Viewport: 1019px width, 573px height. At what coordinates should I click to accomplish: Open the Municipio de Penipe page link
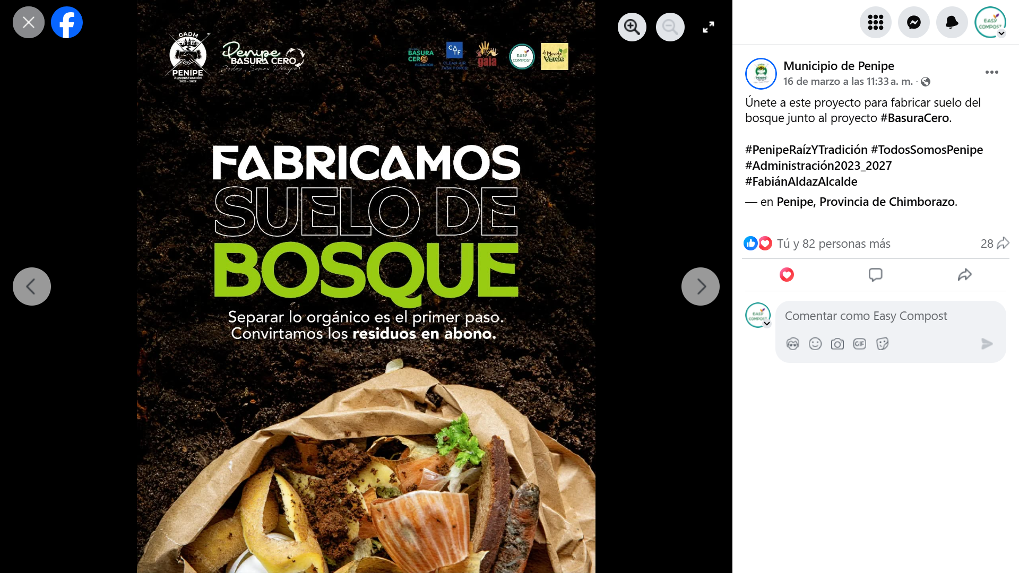[x=839, y=66]
